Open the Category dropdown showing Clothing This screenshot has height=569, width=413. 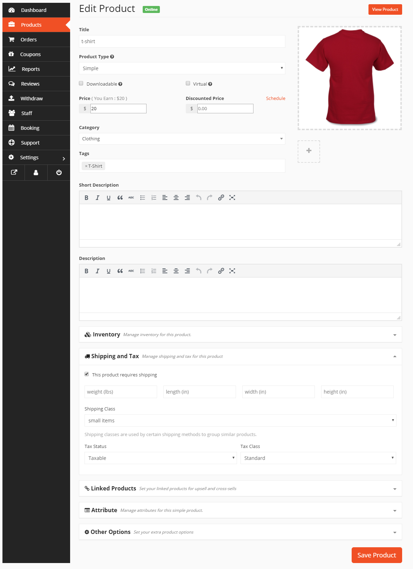pos(182,139)
